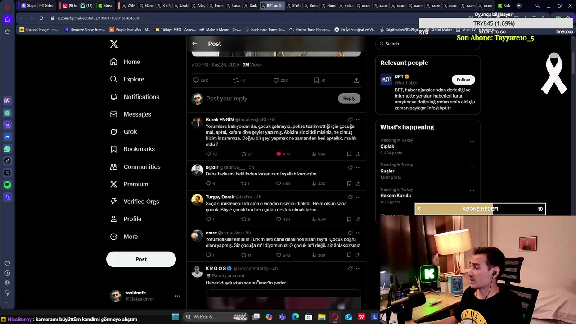
Task: Open a new browser tab with plus button
Action: 519,6
